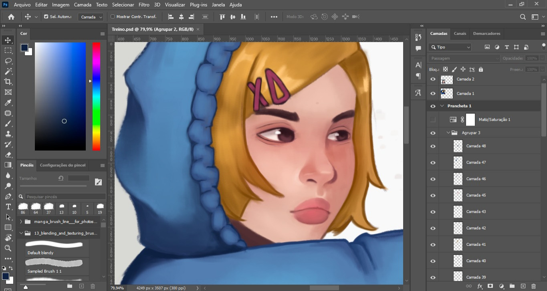Select the Eyedropper tool
This screenshot has height=291, width=547.
(x=8, y=103)
